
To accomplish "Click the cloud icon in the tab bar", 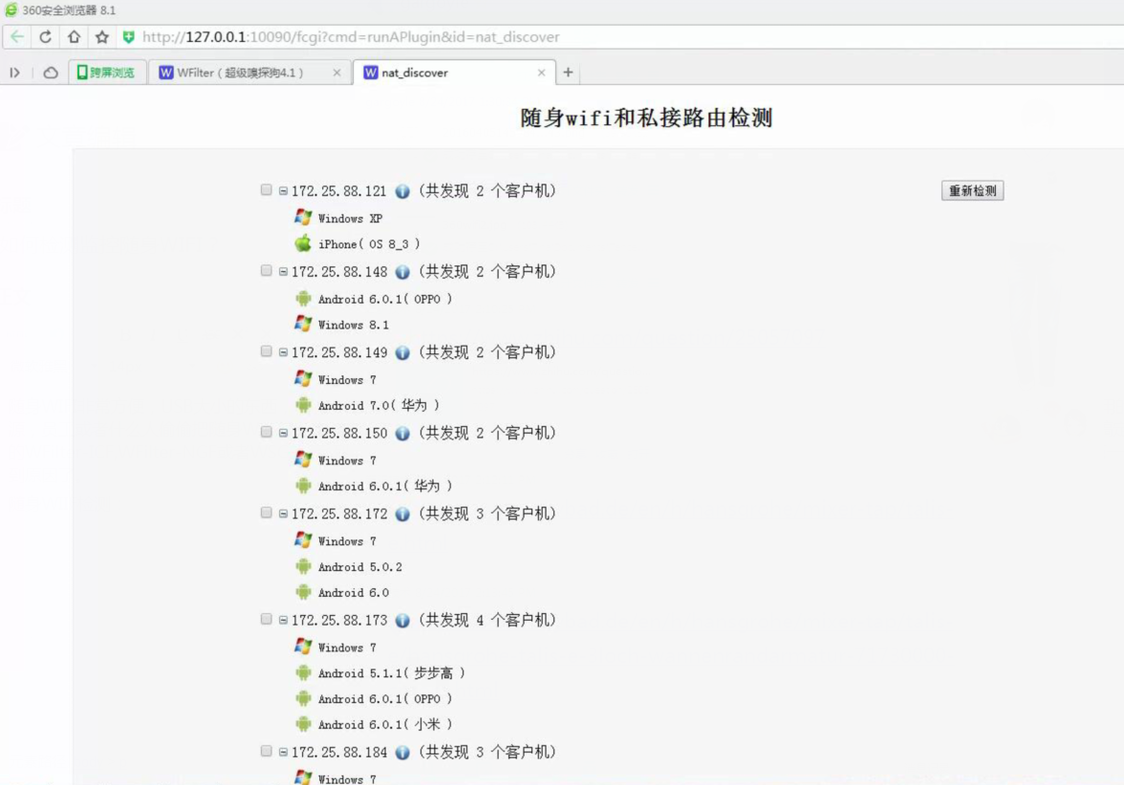I will [51, 73].
